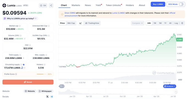Select All time range
Image resolution: width=187 pixels, height=99 pixels.
(x=170, y=23)
